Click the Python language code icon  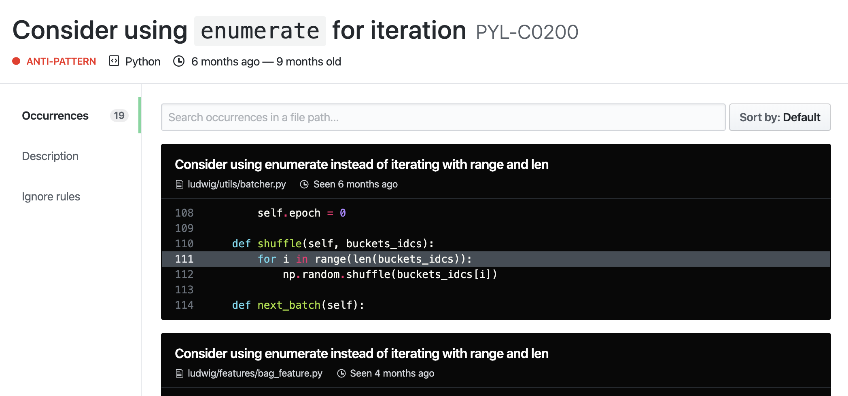point(114,61)
